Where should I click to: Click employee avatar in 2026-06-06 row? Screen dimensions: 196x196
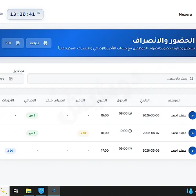(x=192, y=151)
